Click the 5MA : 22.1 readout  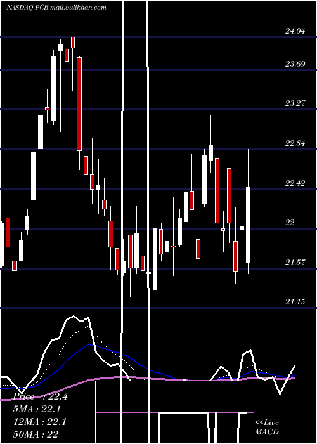37,409
